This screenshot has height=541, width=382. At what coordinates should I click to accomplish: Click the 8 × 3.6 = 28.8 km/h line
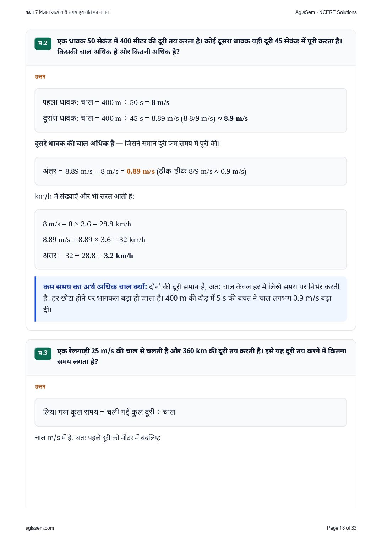click(87, 224)
